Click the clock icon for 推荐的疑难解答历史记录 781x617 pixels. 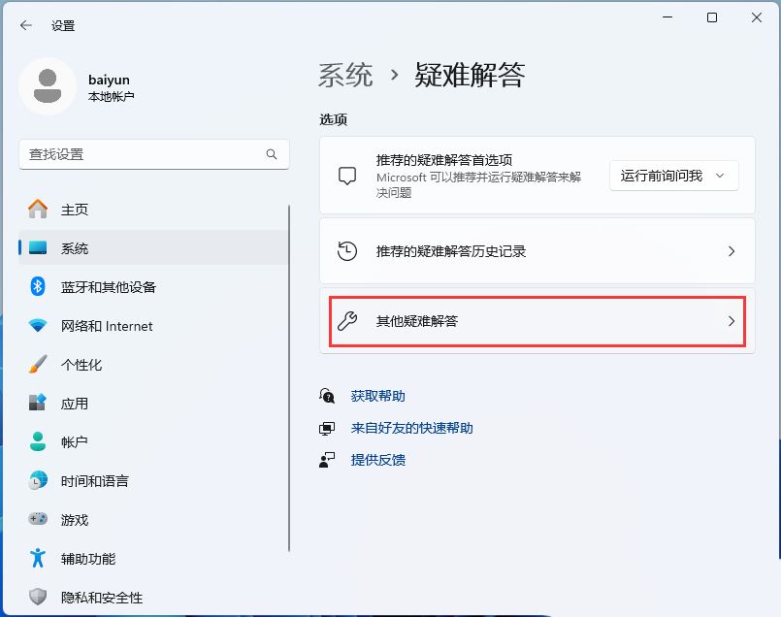click(346, 250)
